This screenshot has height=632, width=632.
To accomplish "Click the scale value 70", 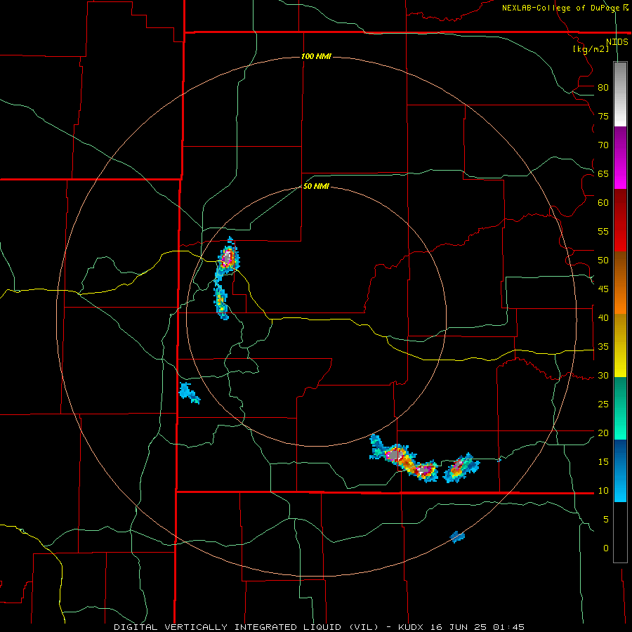I will (603, 145).
